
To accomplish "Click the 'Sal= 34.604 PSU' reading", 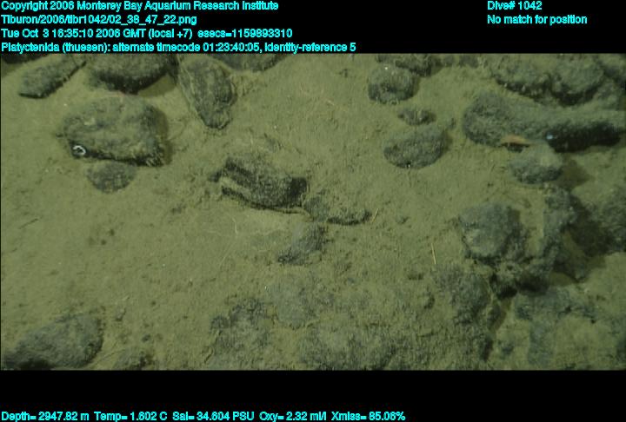I will click(213, 417).
